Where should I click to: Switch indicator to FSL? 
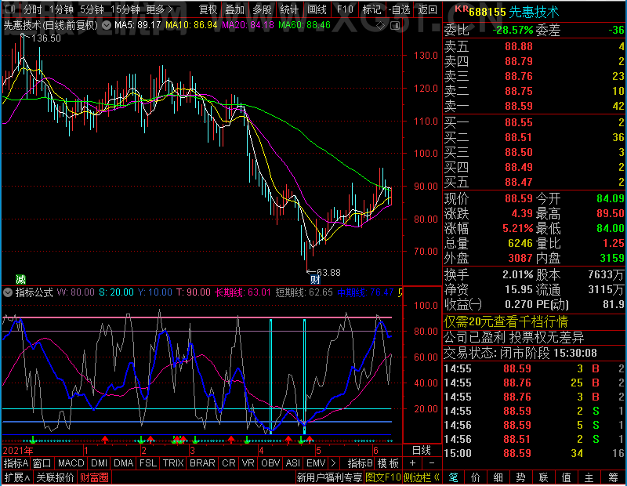[148, 463]
